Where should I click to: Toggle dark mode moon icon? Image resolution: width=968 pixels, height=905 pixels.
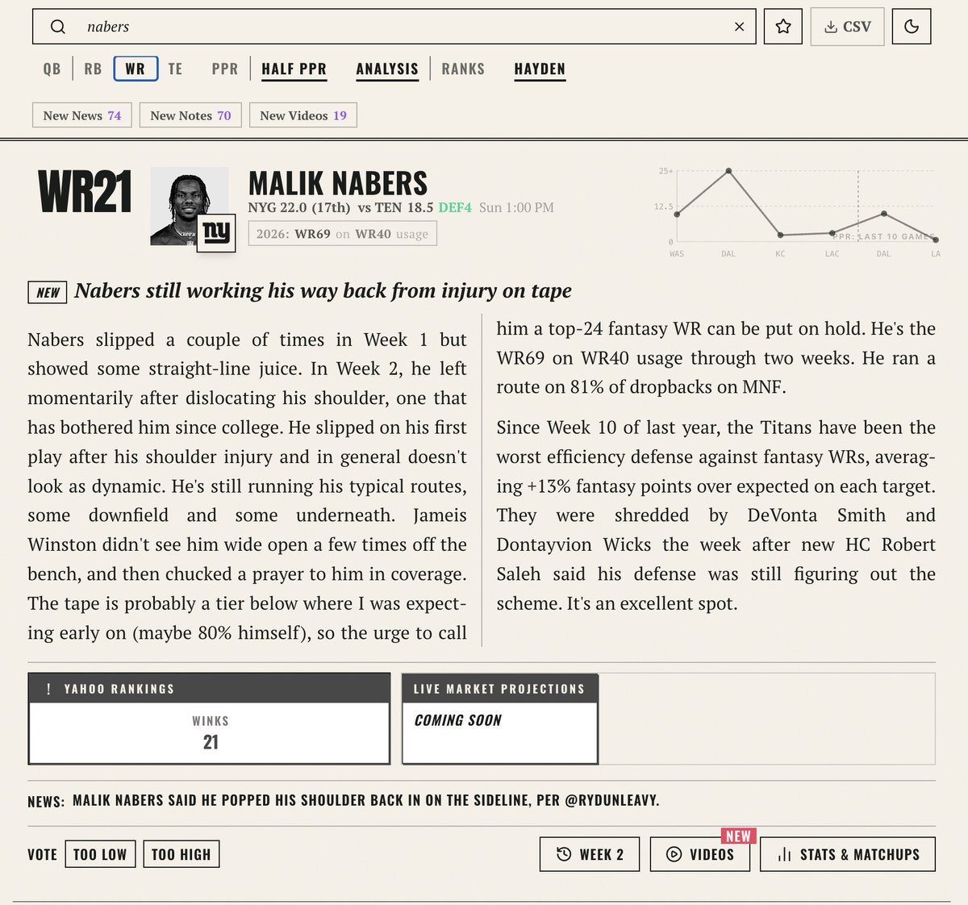tap(912, 27)
